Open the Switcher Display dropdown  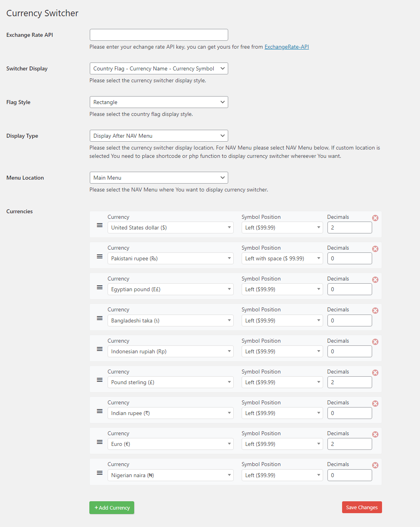pyautogui.click(x=159, y=68)
